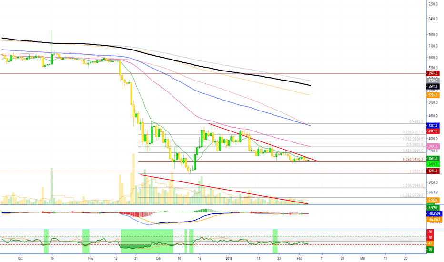The height and width of the screenshot is (262, 444).
Task: Click the 9.502K volume label
Action: pos(433,200)
